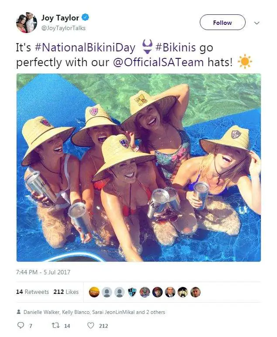Follow Joy Taylor

pos(222,22)
